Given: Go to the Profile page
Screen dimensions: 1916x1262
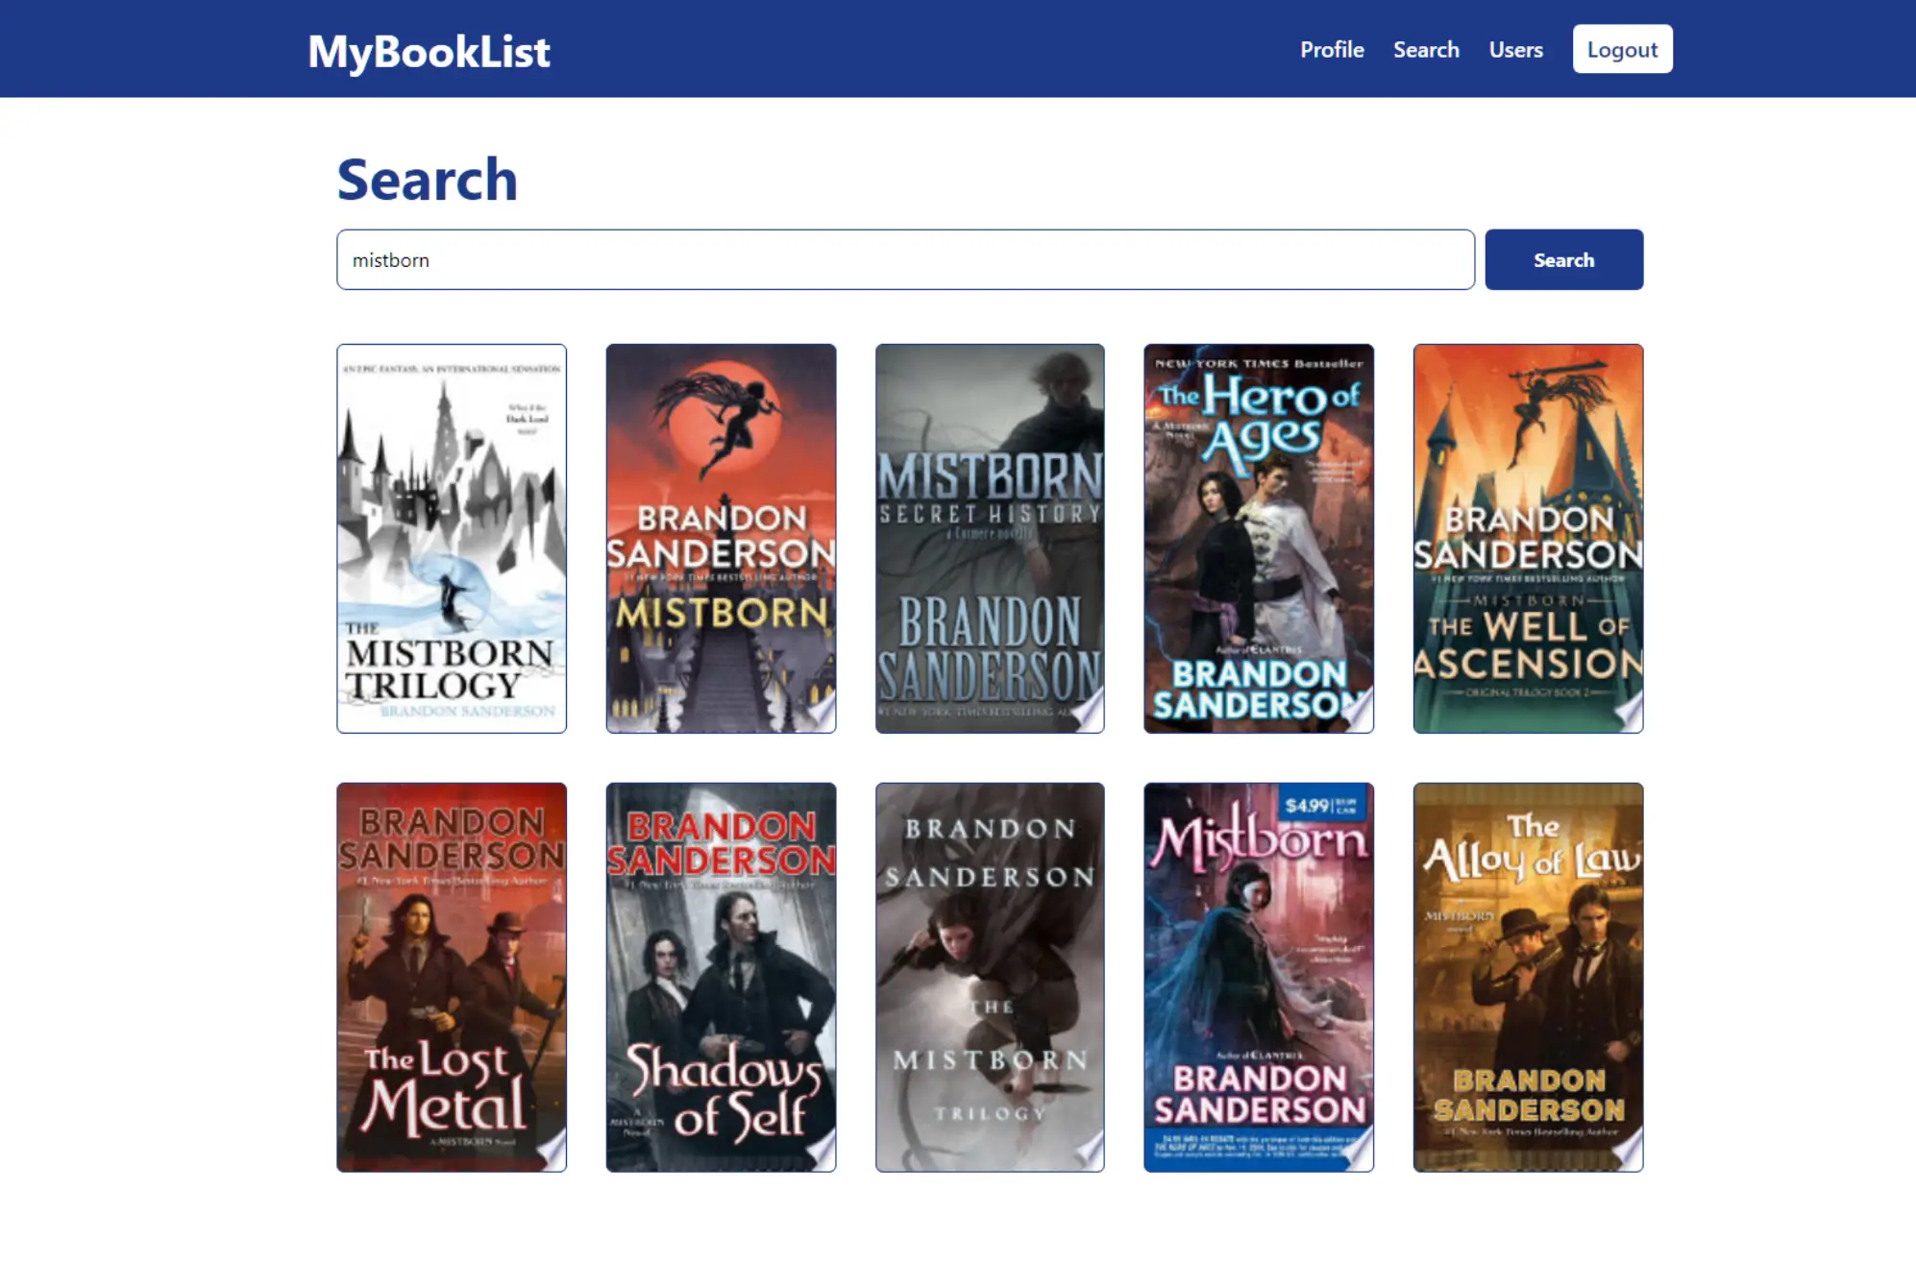Looking at the screenshot, I should click(1332, 49).
